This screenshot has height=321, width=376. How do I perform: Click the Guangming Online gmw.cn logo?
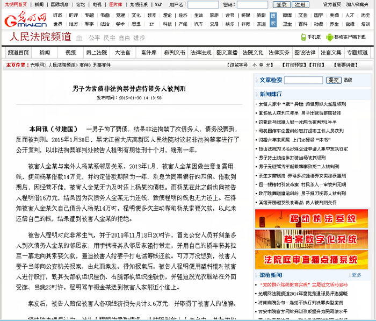[x=26, y=19]
